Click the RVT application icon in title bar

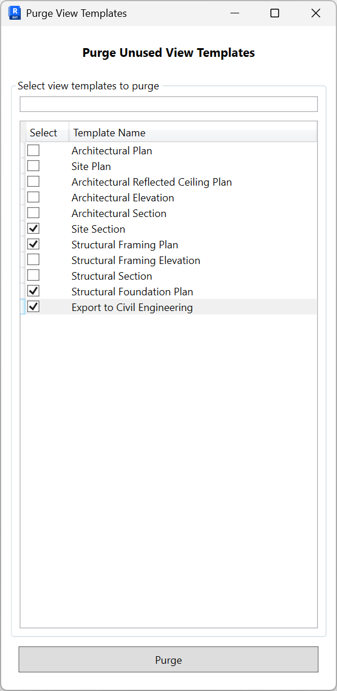pos(14,13)
